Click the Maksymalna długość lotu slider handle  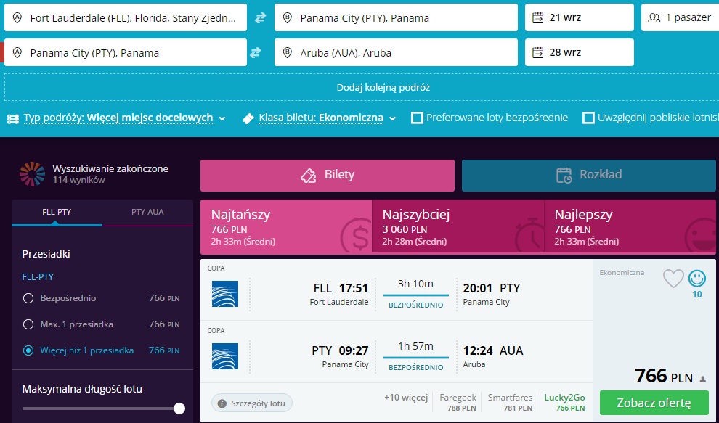pyautogui.click(x=179, y=408)
